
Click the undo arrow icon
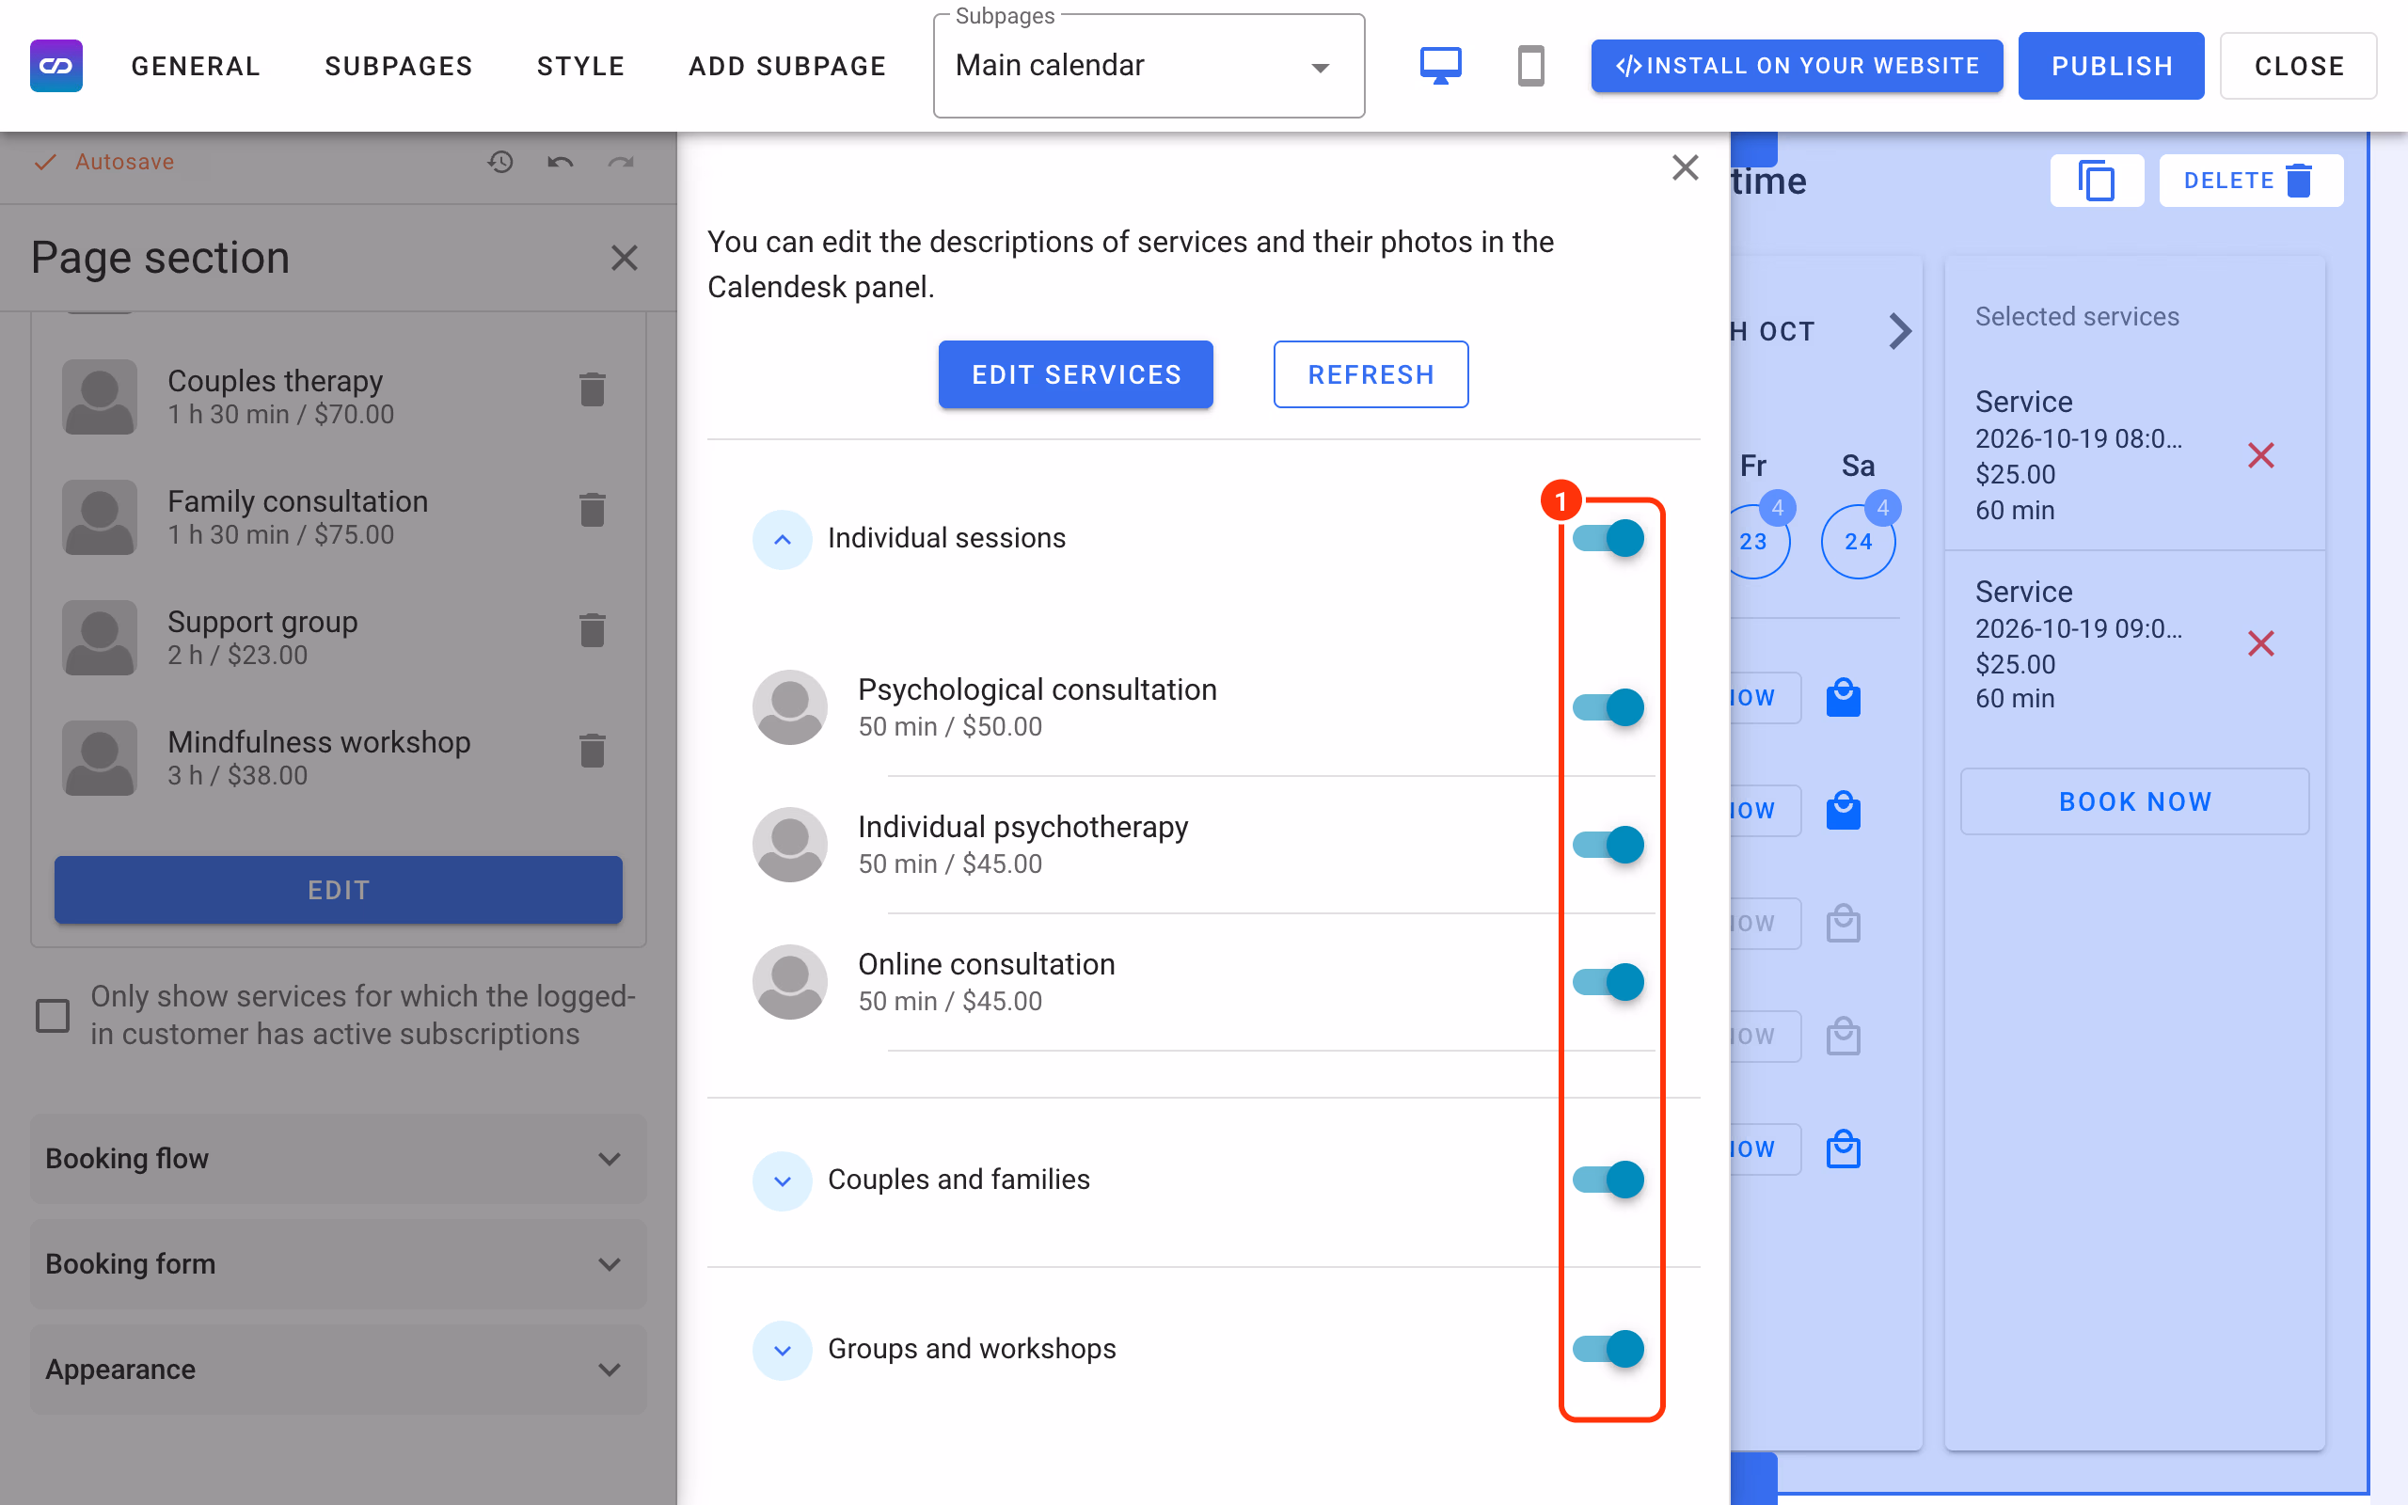561,161
